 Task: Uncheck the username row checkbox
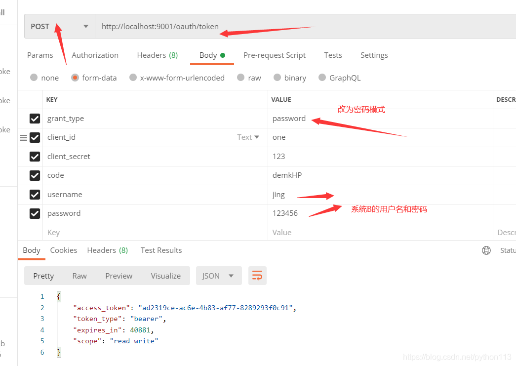pos(35,195)
